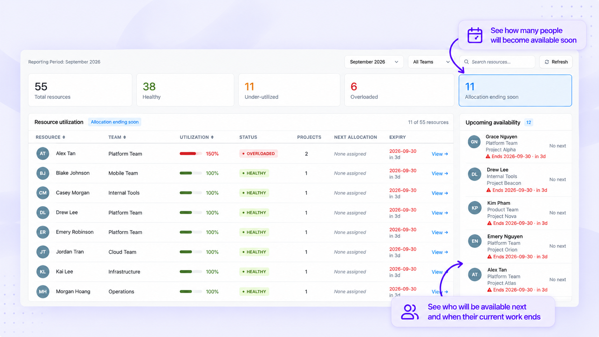This screenshot has height=337, width=599.
Task: Select the Allocation ending soon card
Action: [x=515, y=90]
